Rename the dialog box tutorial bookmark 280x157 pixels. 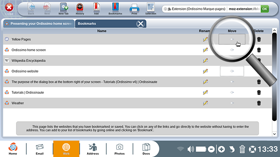coord(205,82)
